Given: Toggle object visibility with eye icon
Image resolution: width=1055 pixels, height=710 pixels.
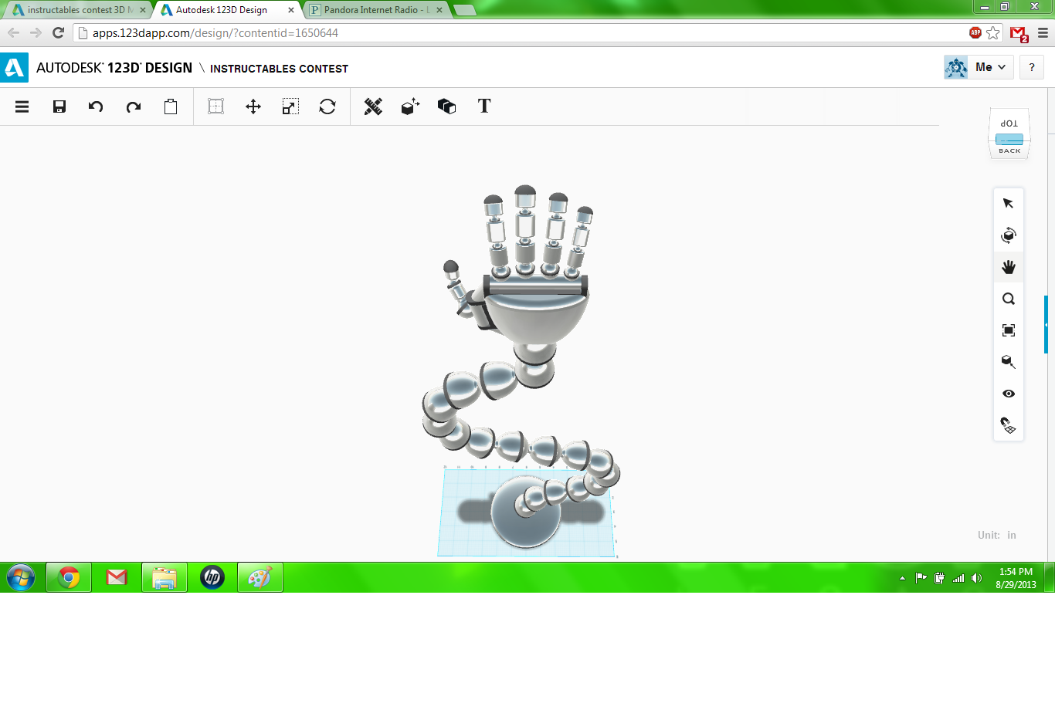Looking at the screenshot, I should 1009,394.
